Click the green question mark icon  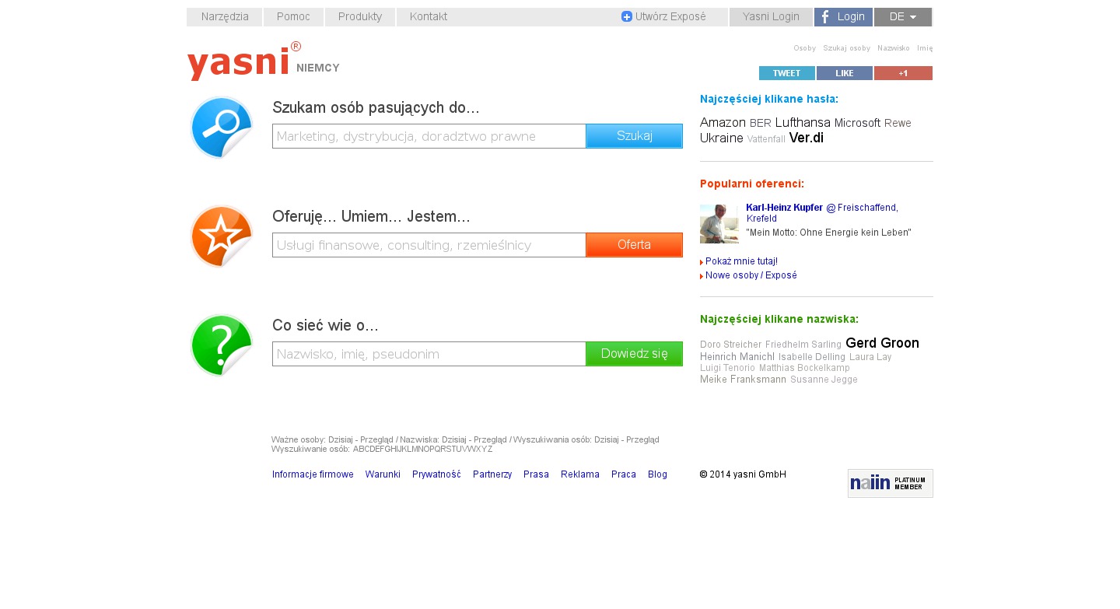[x=222, y=345]
